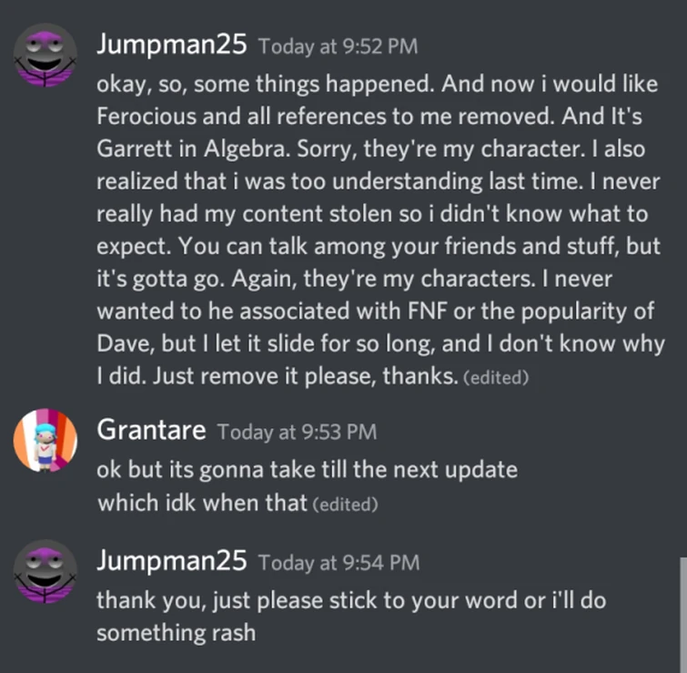Click the 'Today at 9:54 PM' timestamp
The height and width of the screenshot is (673, 687).
click(338, 564)
